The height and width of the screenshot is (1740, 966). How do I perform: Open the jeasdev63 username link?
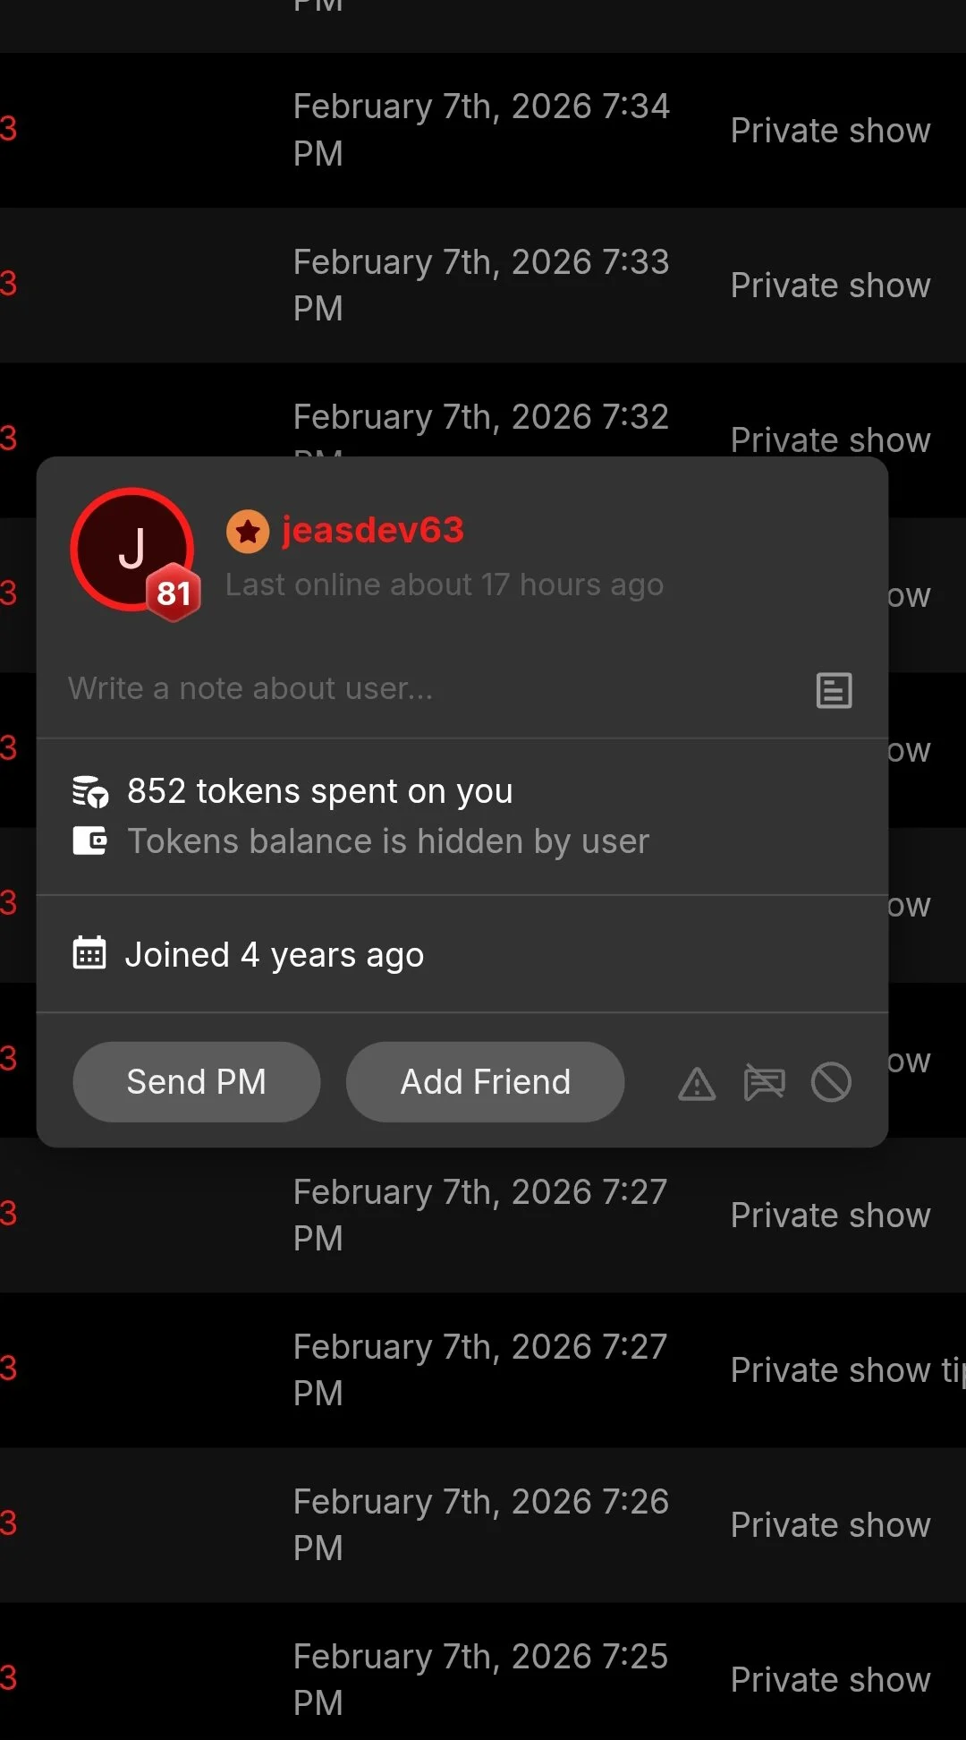tap(373, 530)
